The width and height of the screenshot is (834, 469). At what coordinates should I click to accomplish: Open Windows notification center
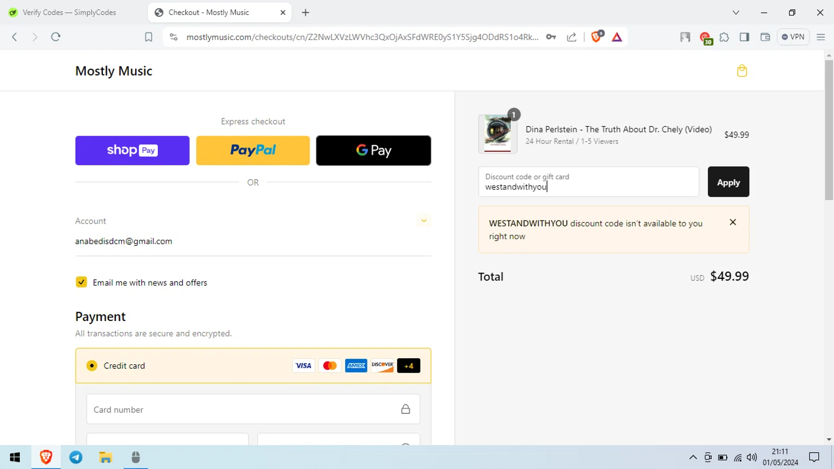click(815, 457)
